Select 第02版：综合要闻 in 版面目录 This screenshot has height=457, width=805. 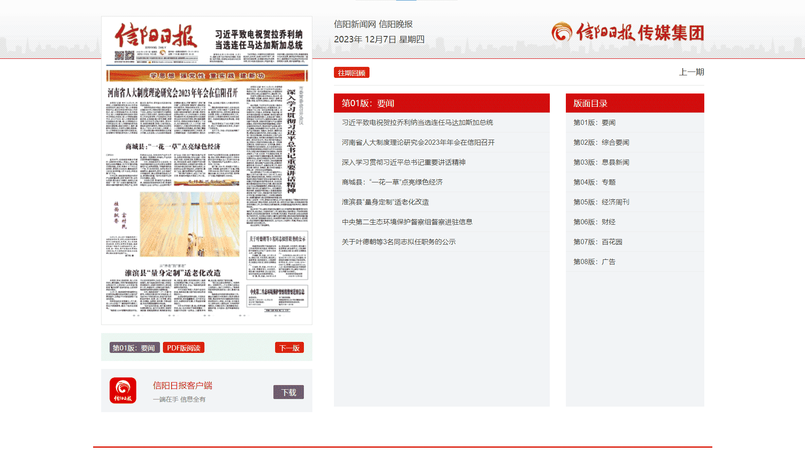pos(601,143)
